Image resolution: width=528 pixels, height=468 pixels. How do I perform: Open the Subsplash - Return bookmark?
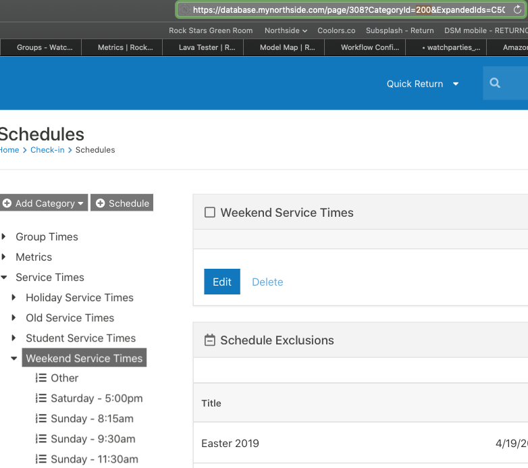coord(400,30)
